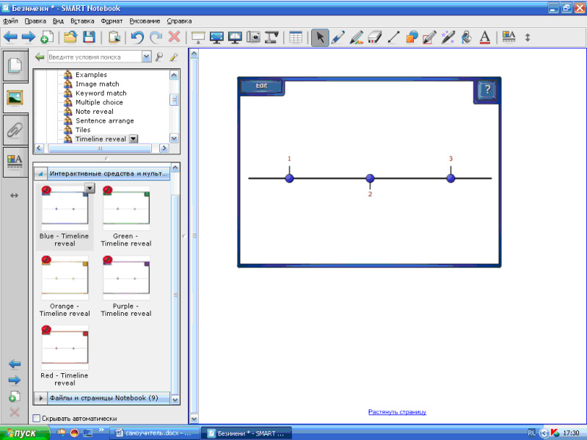This screenshot has width=587, height=440.
Task: Toggle the auto-hide 'Скрывать автоматически' checkbox
Action: coord(37,418)
